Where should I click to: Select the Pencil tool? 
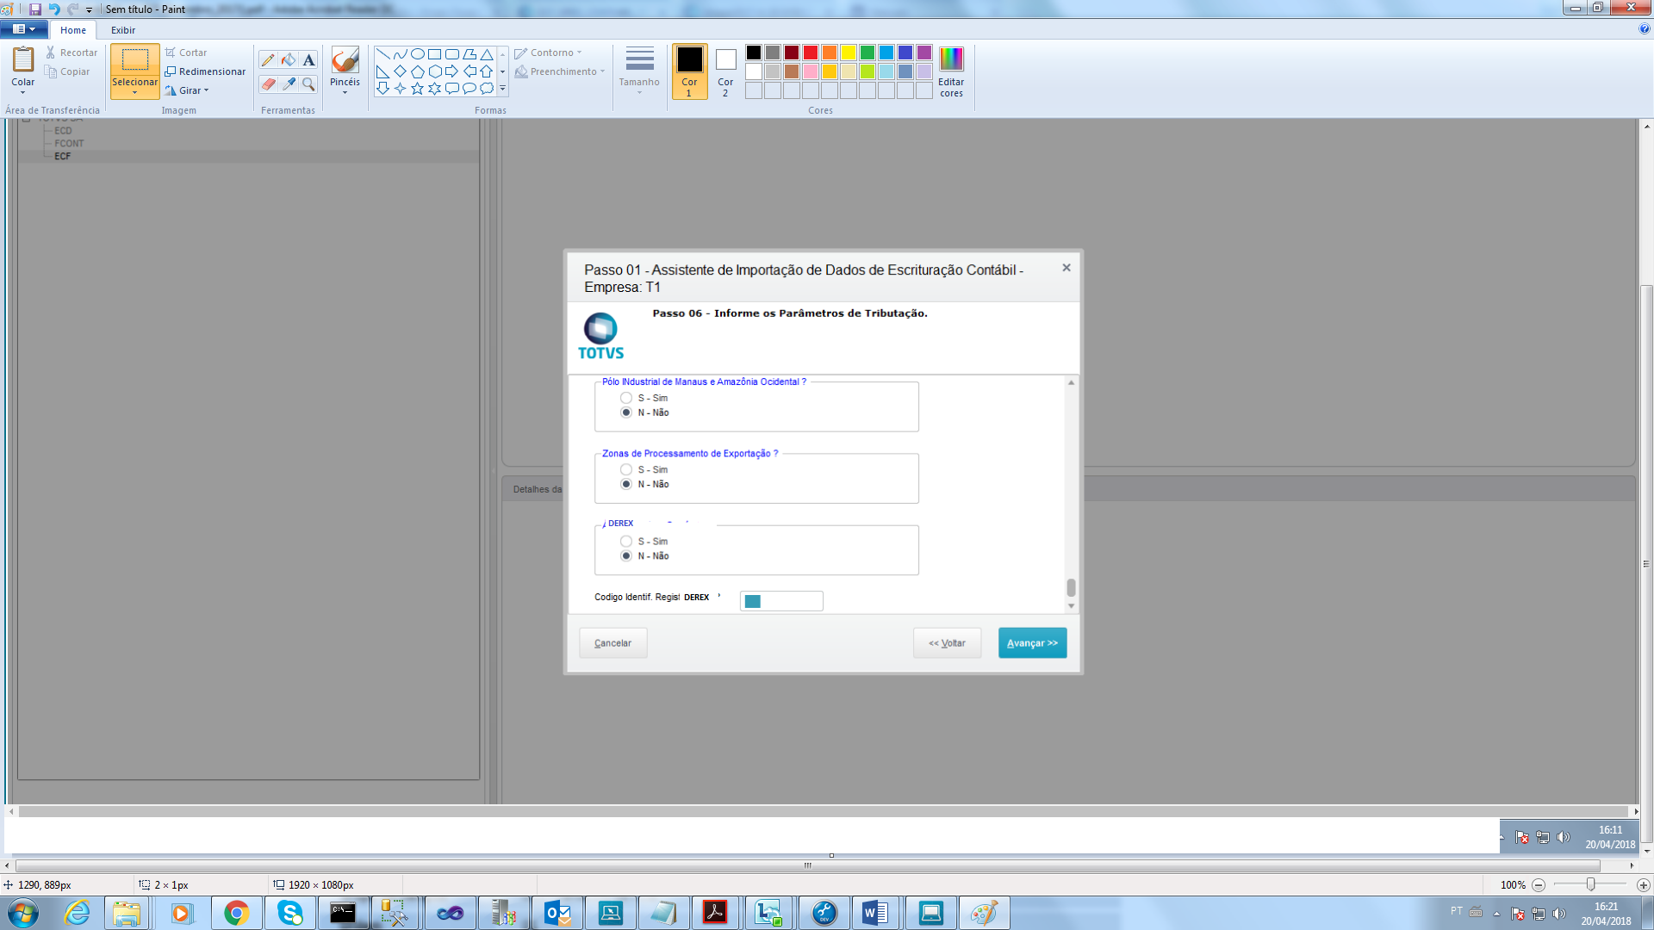tap(268, 59)
